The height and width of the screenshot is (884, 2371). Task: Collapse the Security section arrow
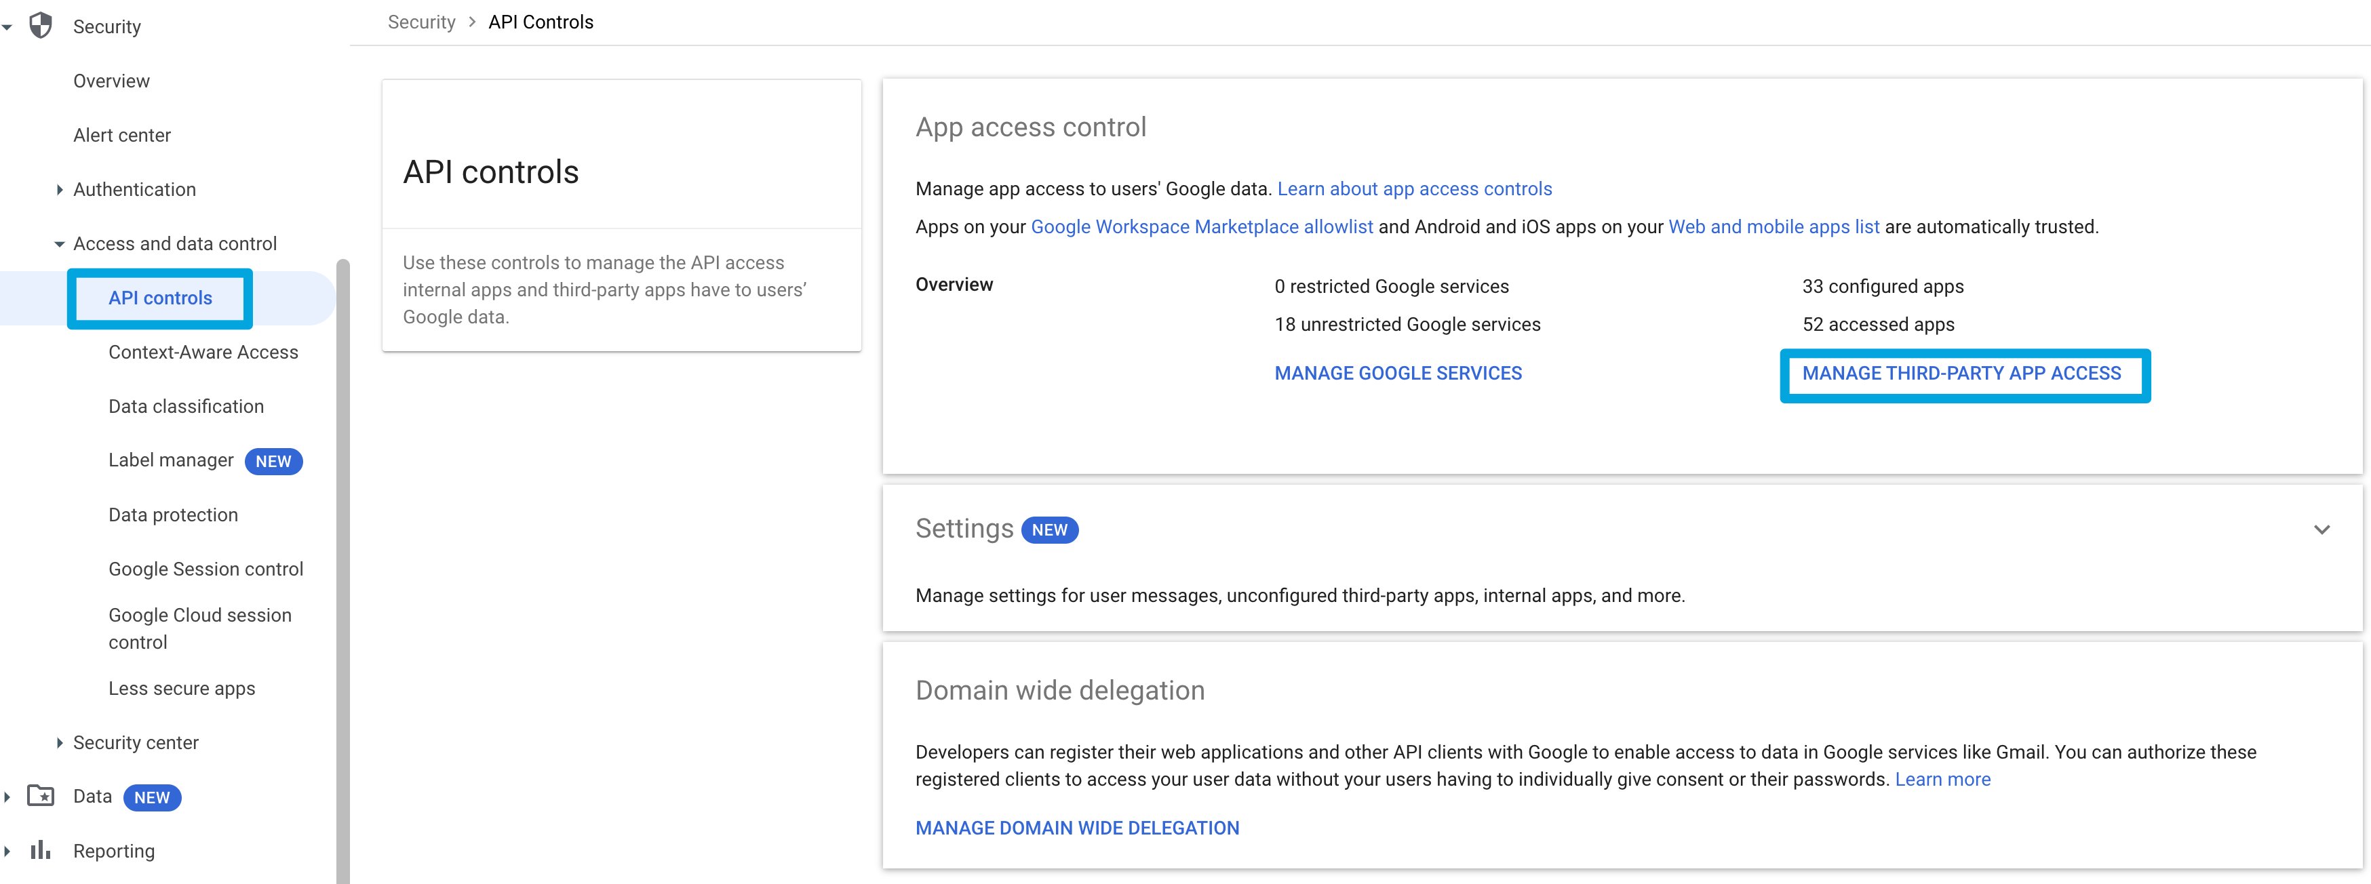7,26
